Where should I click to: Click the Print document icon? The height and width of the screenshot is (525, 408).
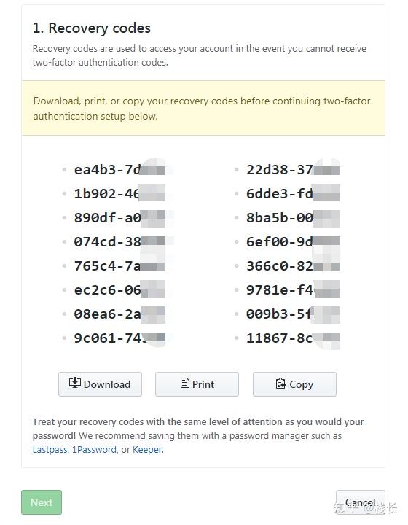coord(184,383)
